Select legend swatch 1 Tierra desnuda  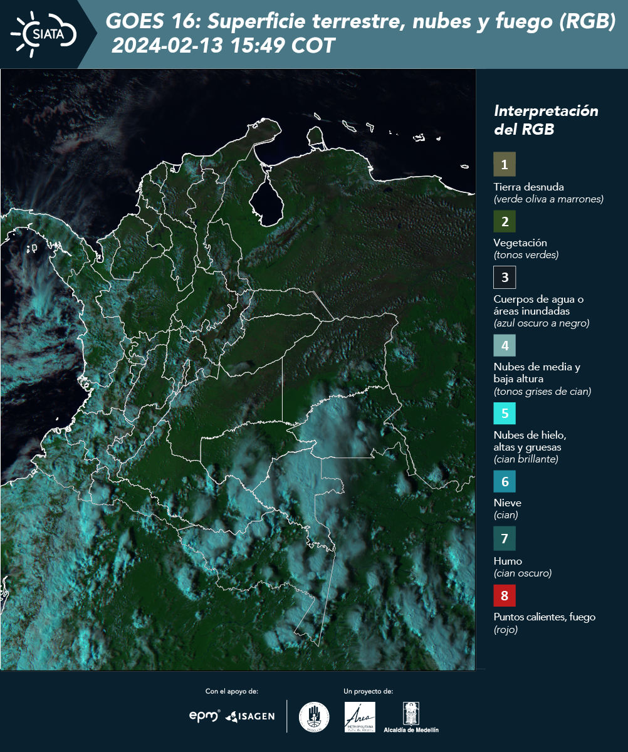coord(505,164)
